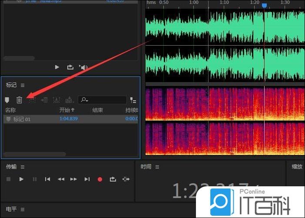305x218 pixels.
Task: Move playhead to previous marker
Action: (47, 179)
